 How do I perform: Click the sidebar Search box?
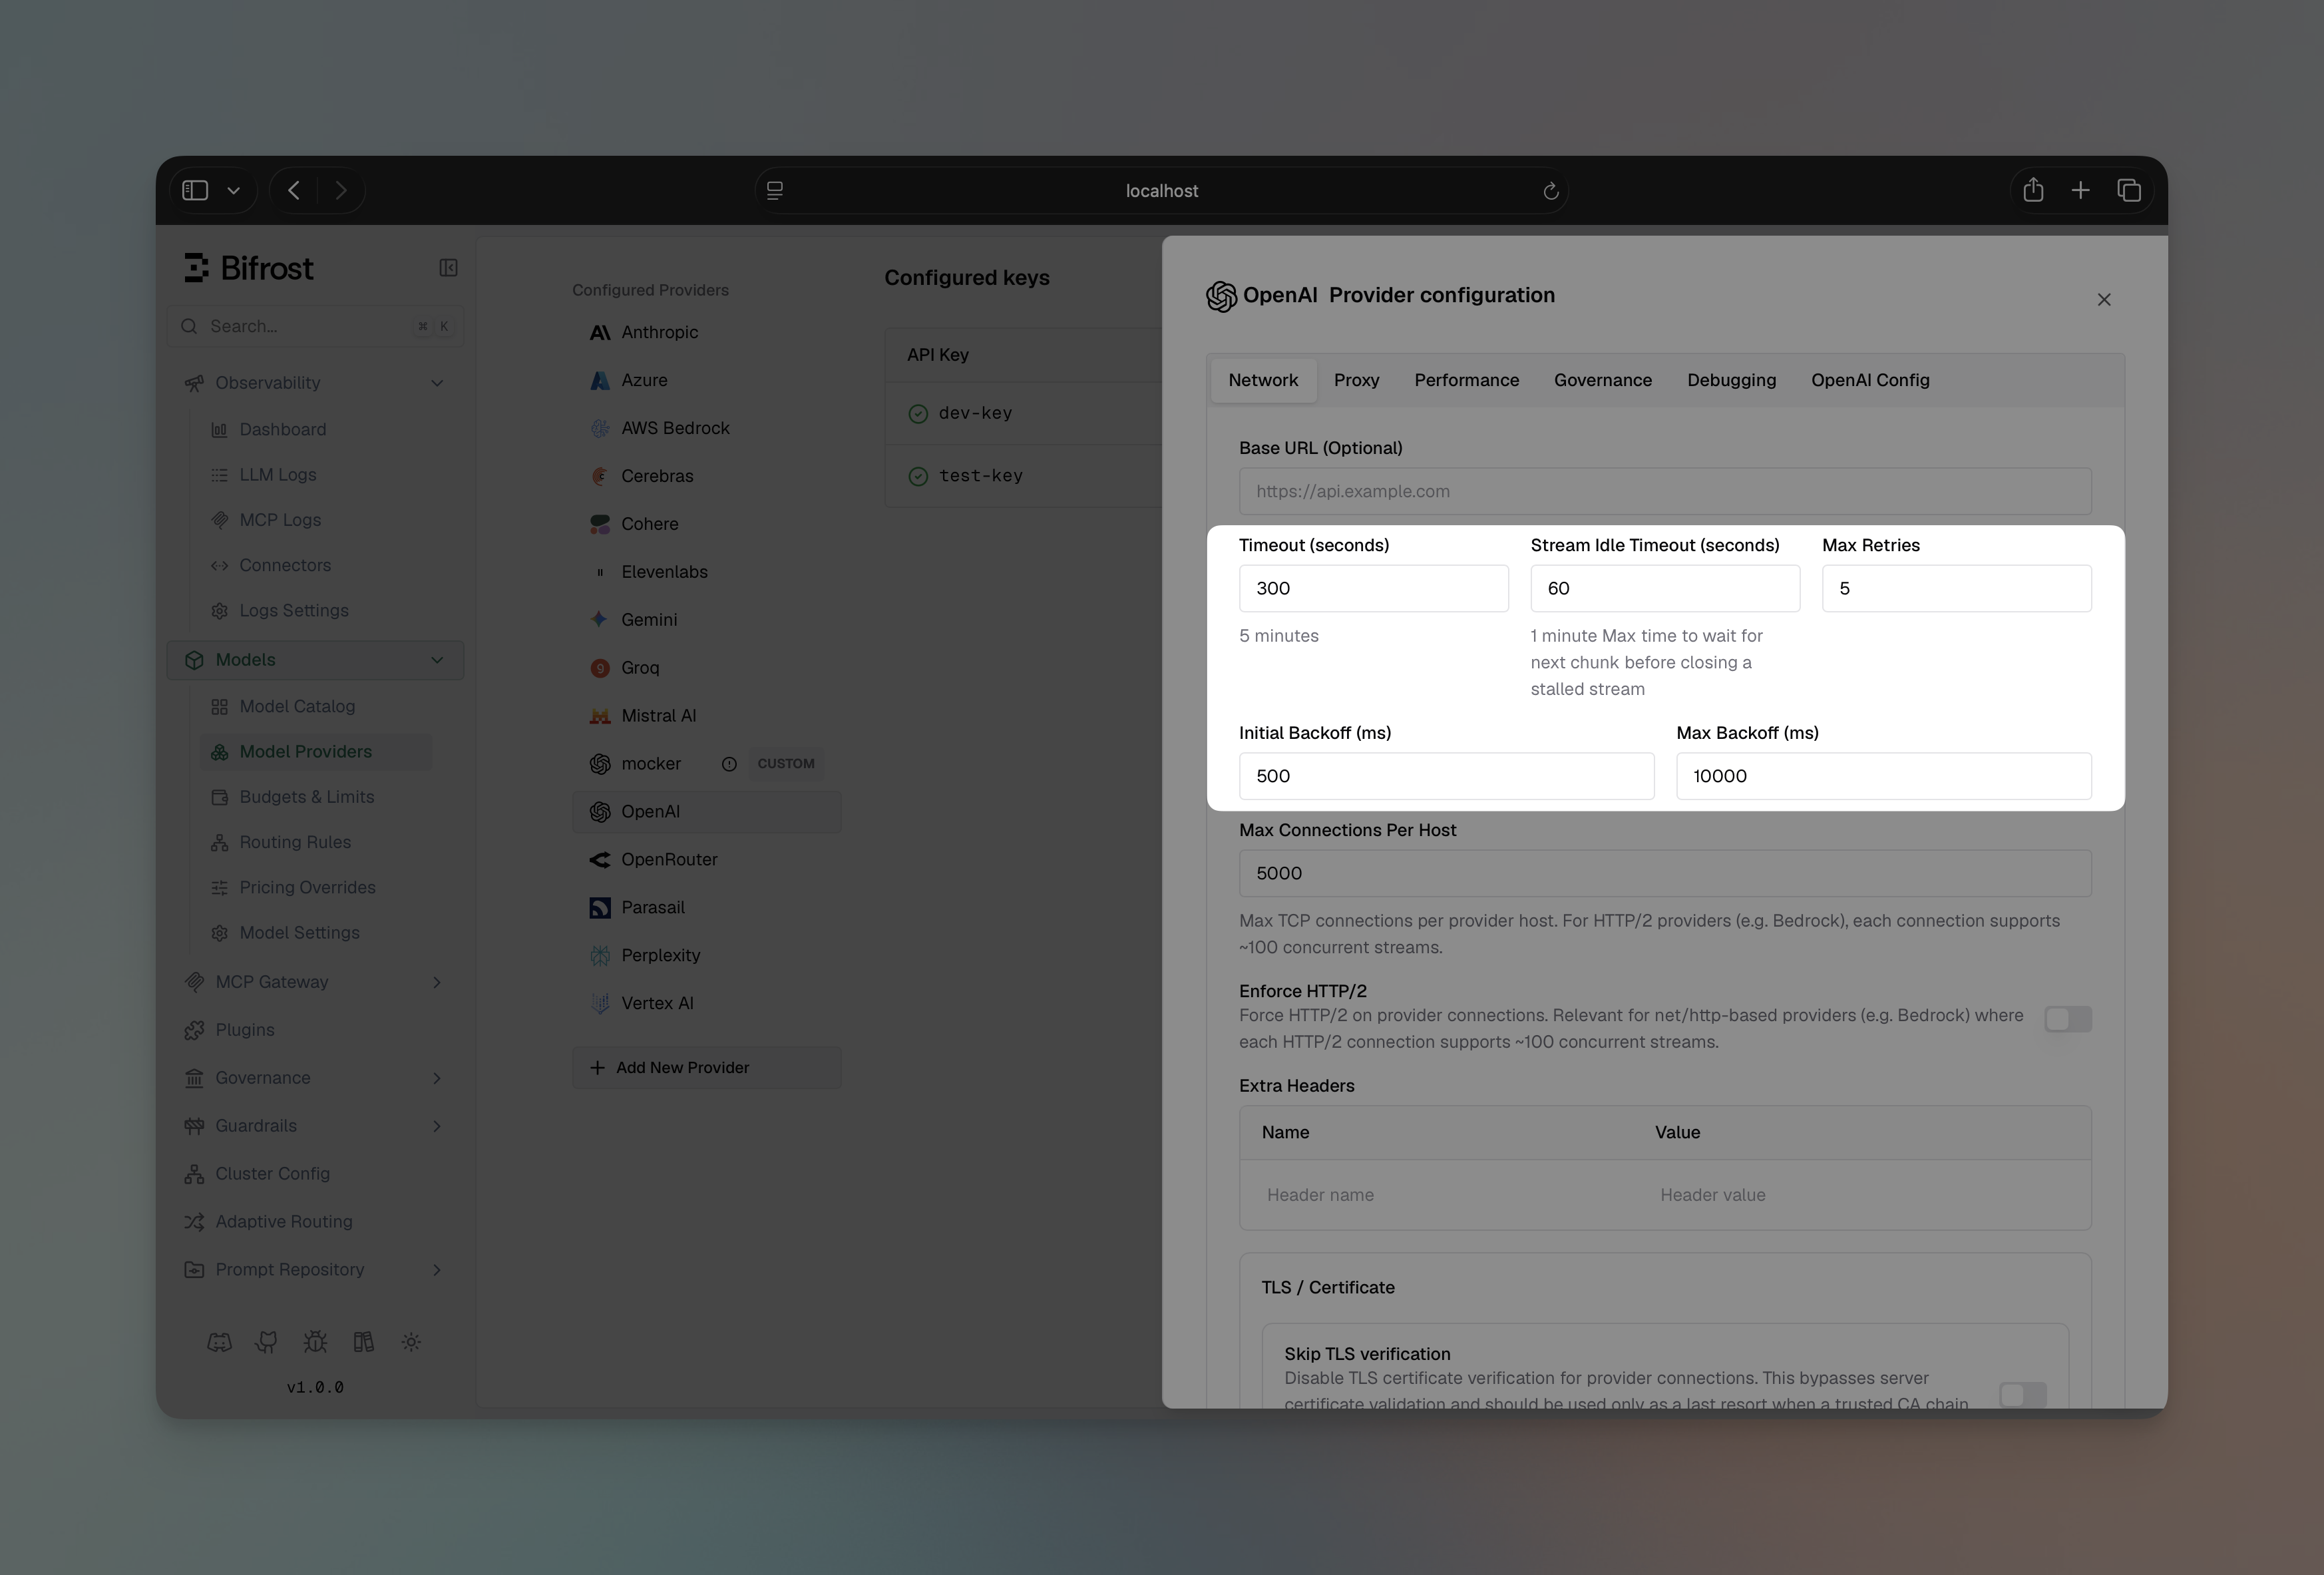click(x=315, y=326)
